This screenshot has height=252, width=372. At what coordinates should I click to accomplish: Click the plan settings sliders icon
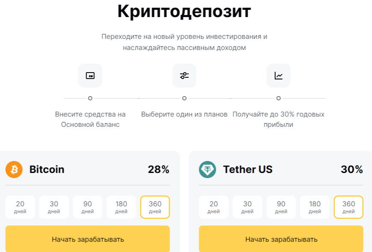[x=185, y=76]
